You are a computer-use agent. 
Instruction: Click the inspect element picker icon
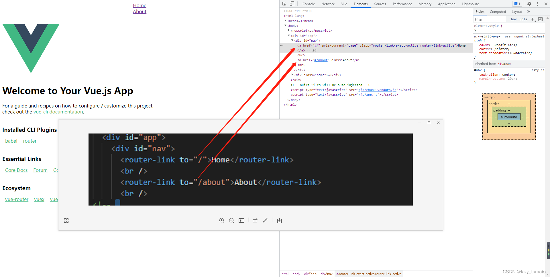(284, 4)
